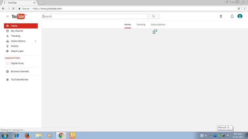
Task: Open the notifications bell
Action: click(x=232, y=16)
